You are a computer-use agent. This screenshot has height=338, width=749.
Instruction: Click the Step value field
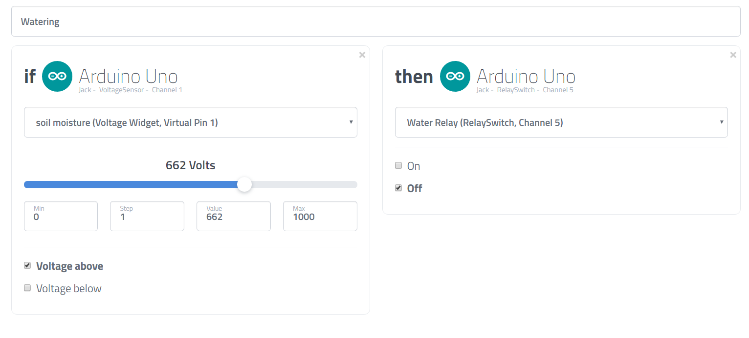click(x=147, y=216)
